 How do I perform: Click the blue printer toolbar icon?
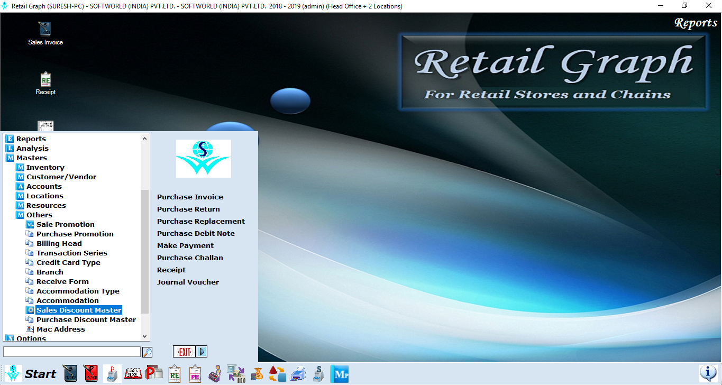coord(298,373)
